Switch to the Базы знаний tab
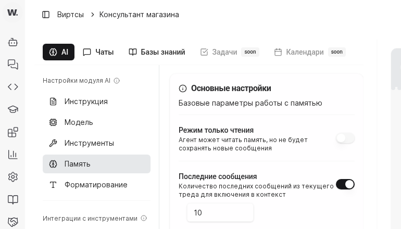Screen dimensions: 401x229 point(157,52)
